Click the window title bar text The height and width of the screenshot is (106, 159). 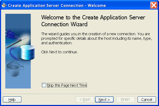[x=57, y=6]
